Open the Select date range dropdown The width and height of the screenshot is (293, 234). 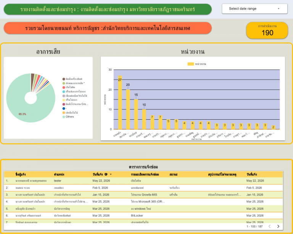[x=254, y=9]
